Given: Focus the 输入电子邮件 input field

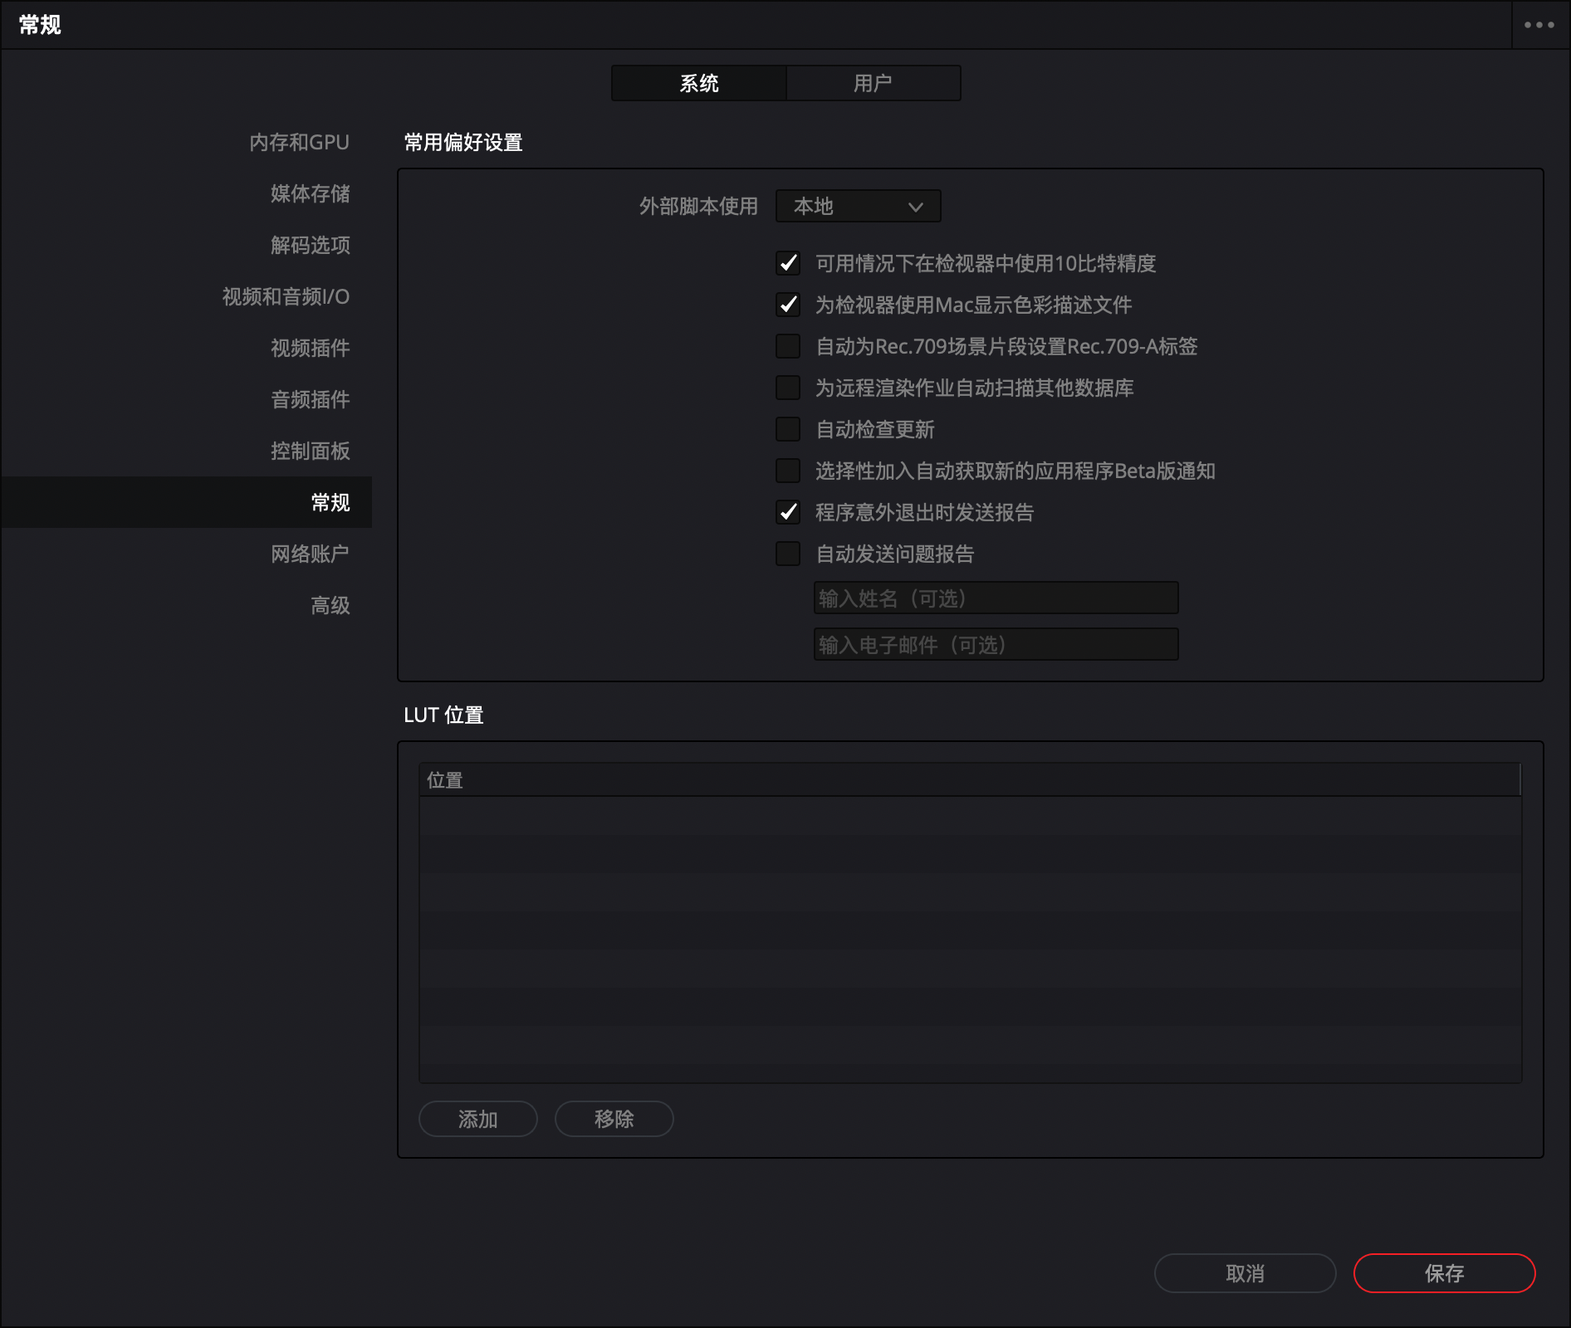Looking at the screenshot, I should [996, 645].
